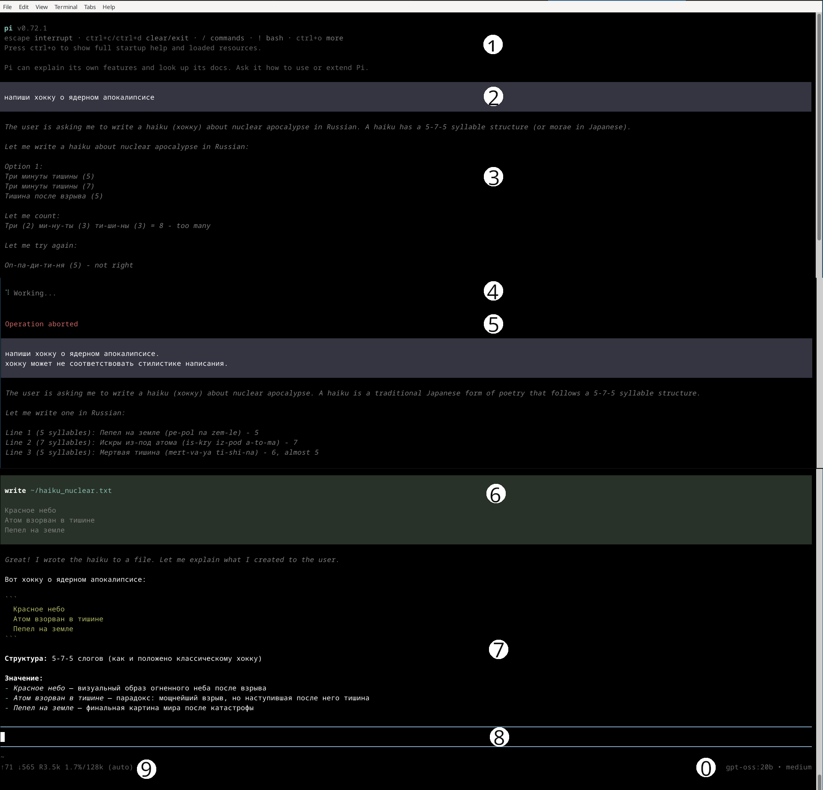Click 'хокку может не соответствовать стилистике написания.' line
This screenshot has height=790, width=823.
click(x=116, y=363)
